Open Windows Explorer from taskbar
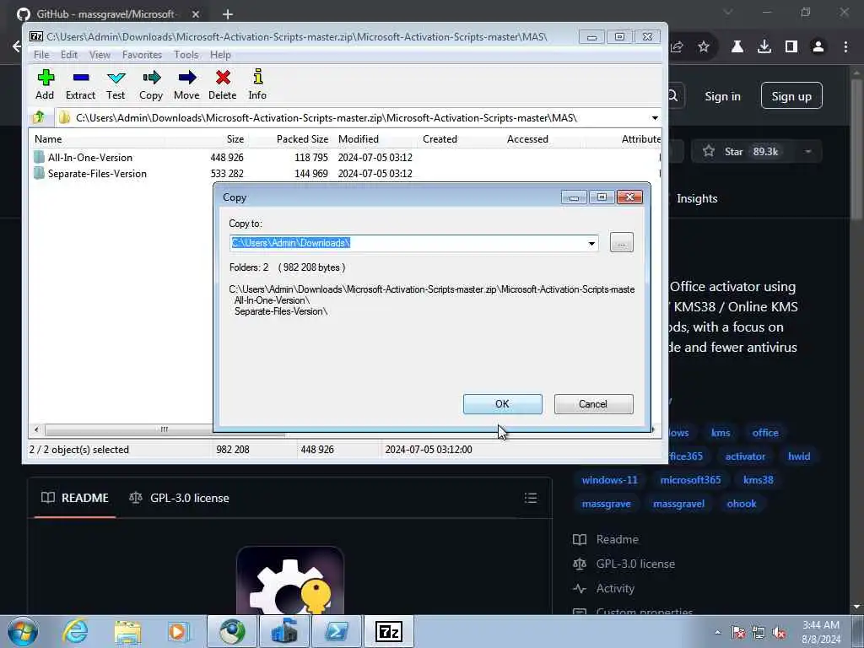864x648 pixels. click(x=128, y=631)
